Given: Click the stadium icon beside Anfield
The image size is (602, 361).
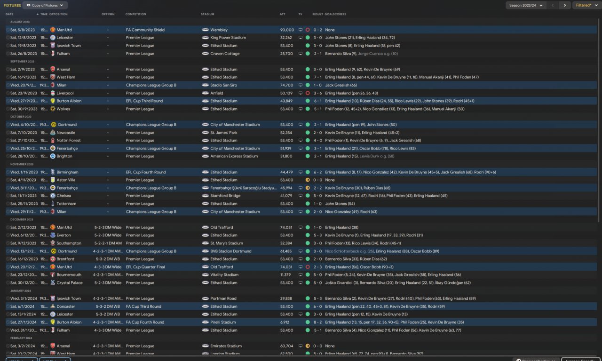Looking at the screenshot, I should [x=205, y=93].
